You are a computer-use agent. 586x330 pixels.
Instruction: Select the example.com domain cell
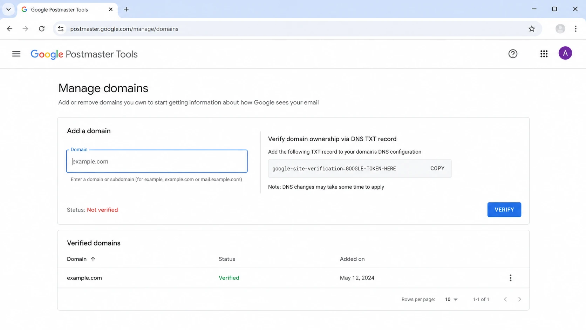(x=84, y=278)
